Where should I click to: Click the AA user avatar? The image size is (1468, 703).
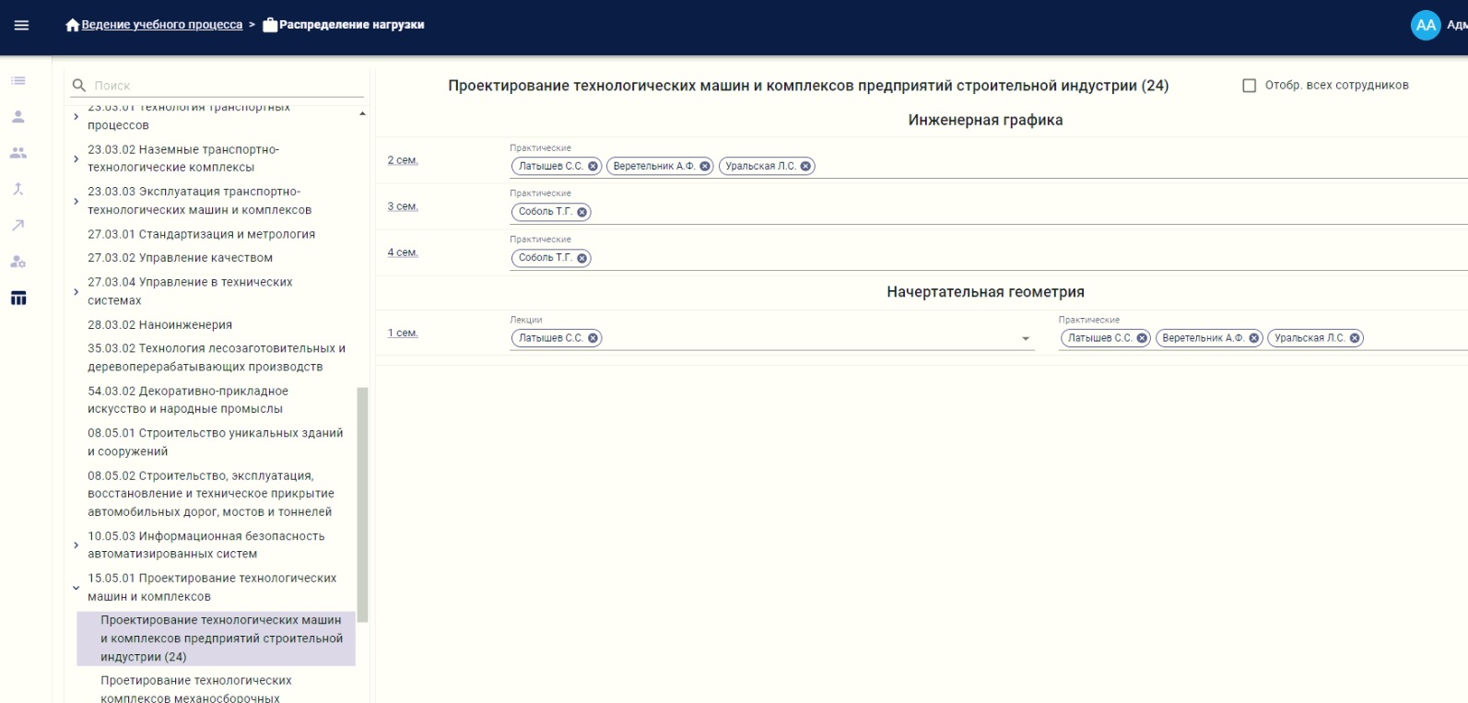[1425, 25]
